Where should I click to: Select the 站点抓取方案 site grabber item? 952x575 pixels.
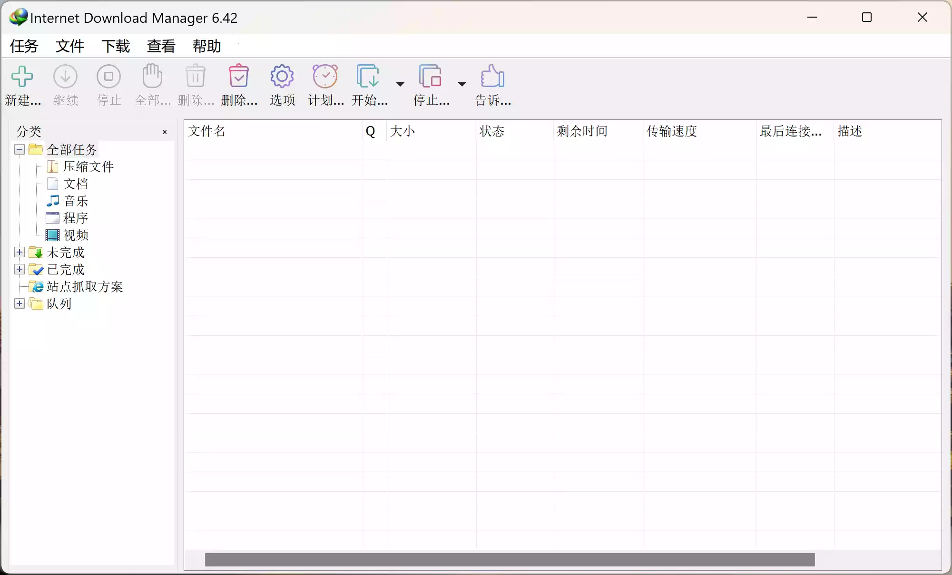coord(84,286)
